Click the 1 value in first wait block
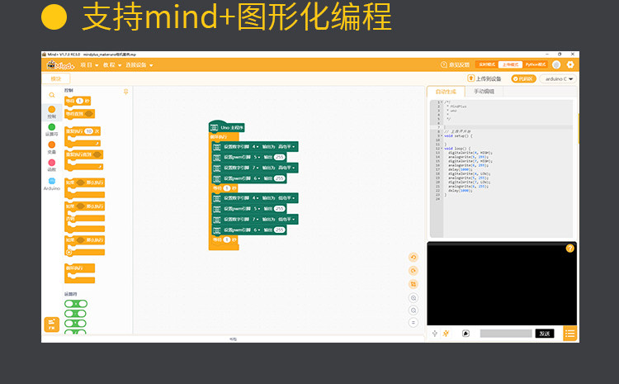Viewport: 619px width, 384px height. [227, 188]
